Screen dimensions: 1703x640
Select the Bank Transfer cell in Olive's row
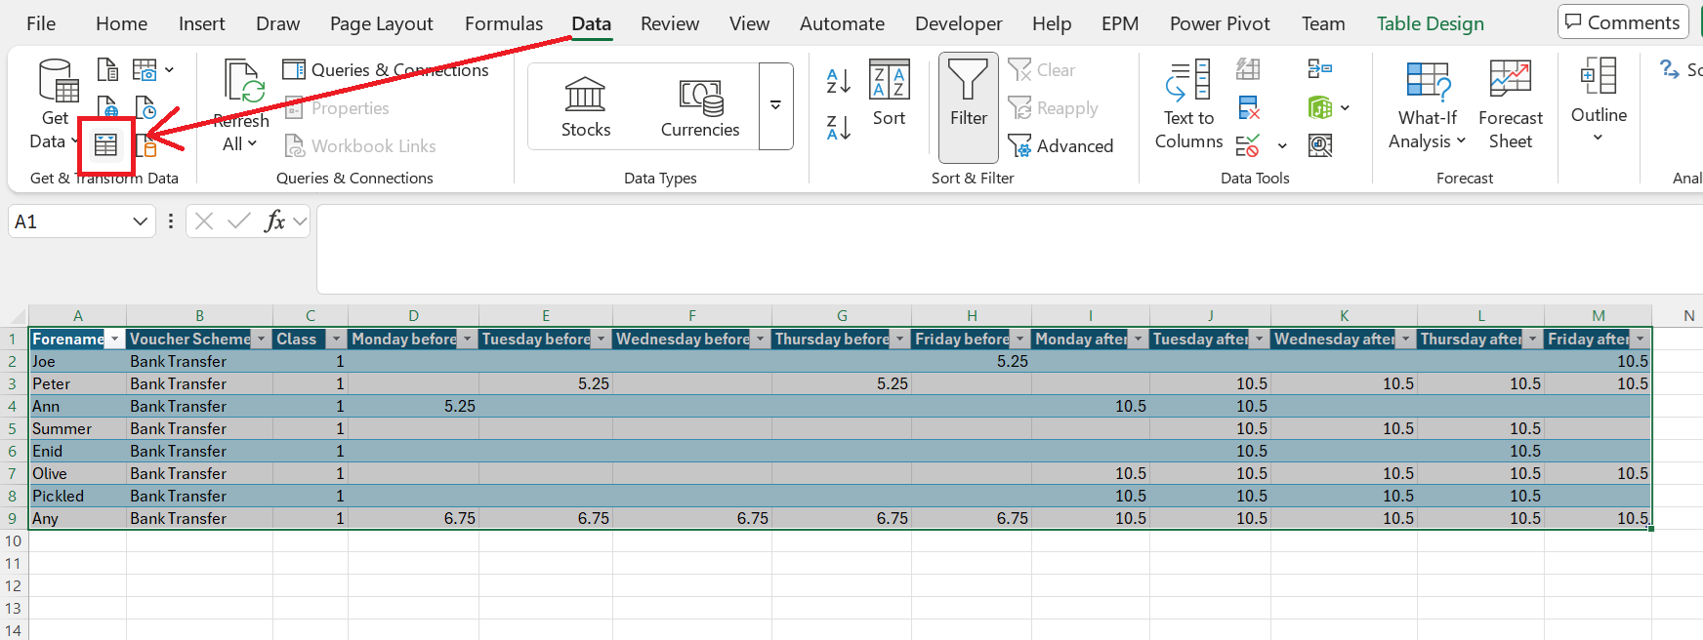click(x=200, y=473)
